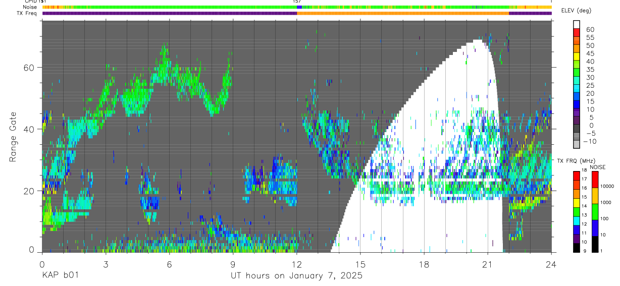Choose the cyan 12–13 MHz TX FRQ swatch
This screenshot has width=620, height=286.
[x=577, y=220]
